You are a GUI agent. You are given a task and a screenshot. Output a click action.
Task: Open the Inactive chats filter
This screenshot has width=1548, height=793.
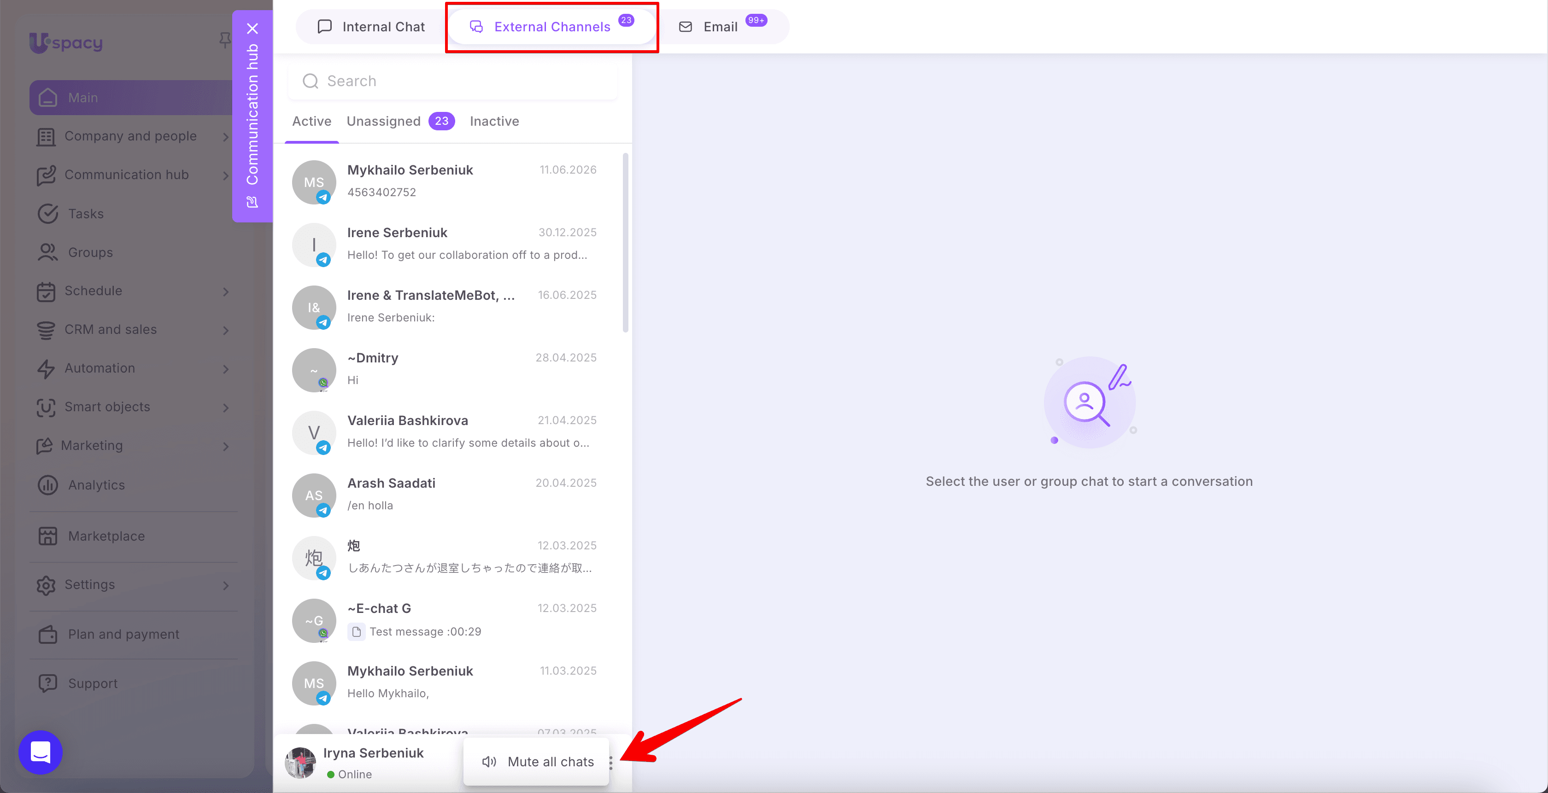coord(494,122)
